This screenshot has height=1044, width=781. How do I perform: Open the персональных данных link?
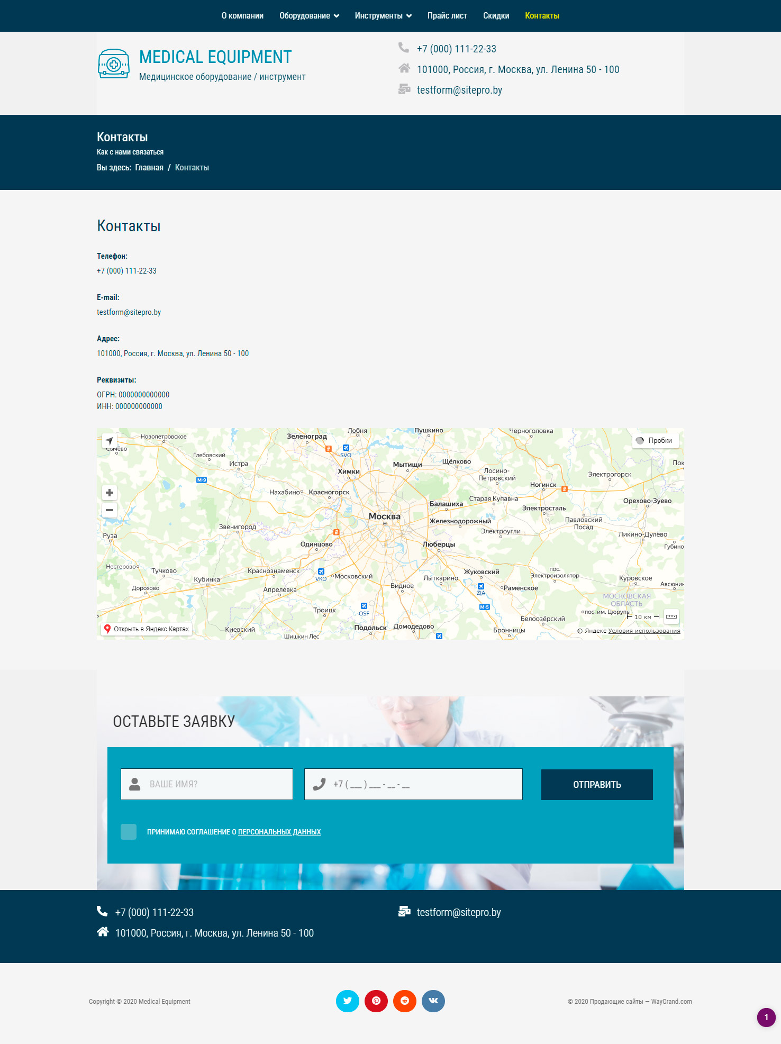click(279, 832)
